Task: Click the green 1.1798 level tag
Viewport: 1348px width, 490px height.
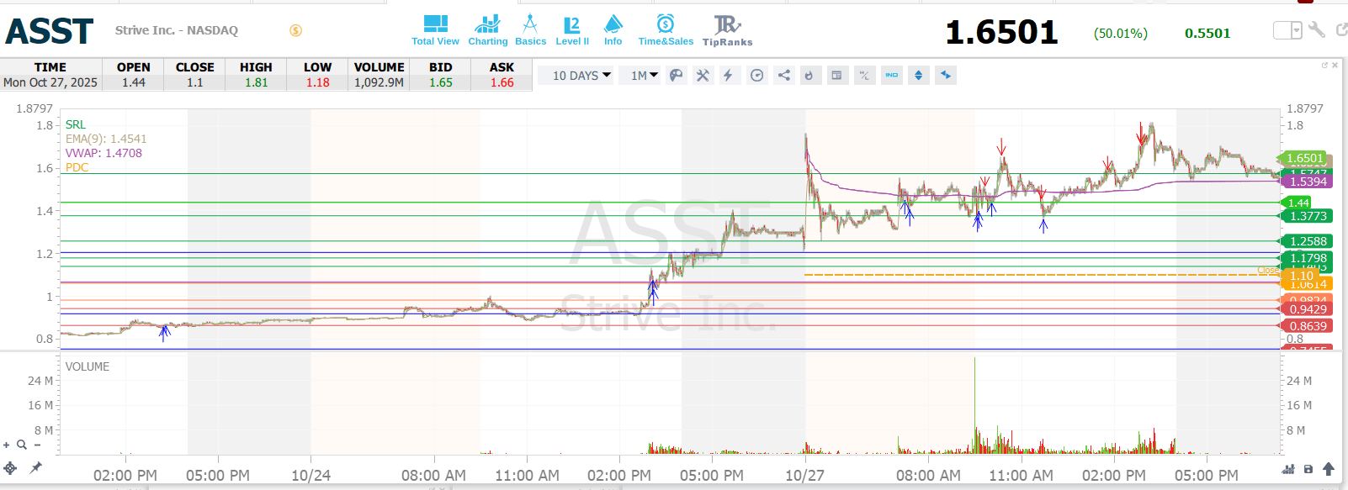Action: click(1308, 258)
